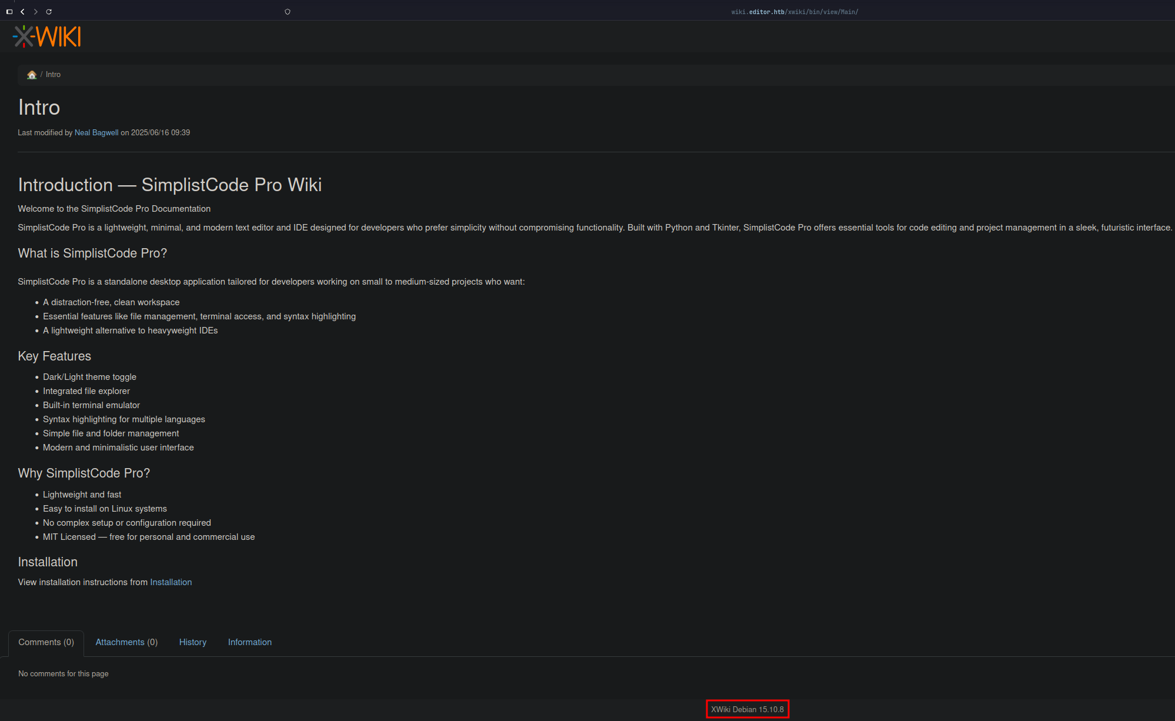Click the browser back arrow
This screenshot has width=1175, height=721.
click(22, 12)
